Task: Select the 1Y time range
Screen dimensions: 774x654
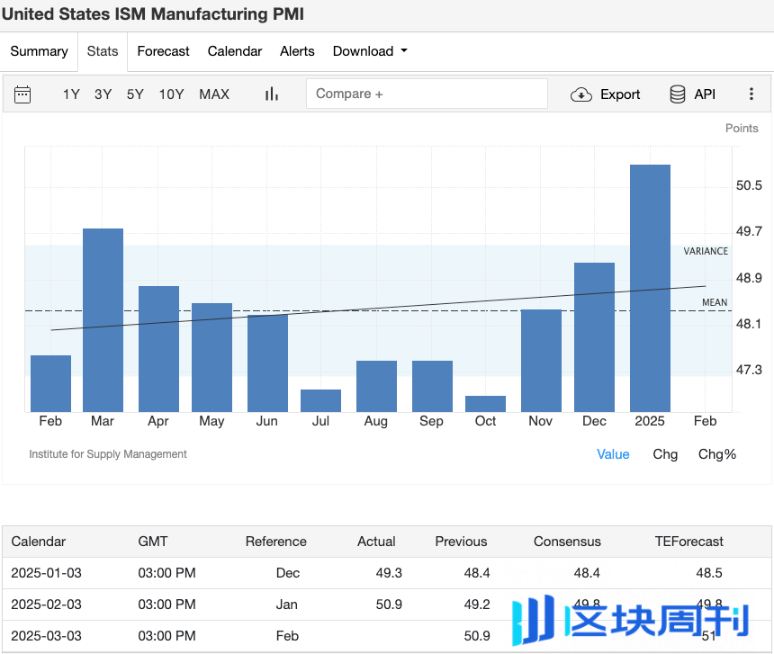Action: [71, 94]
